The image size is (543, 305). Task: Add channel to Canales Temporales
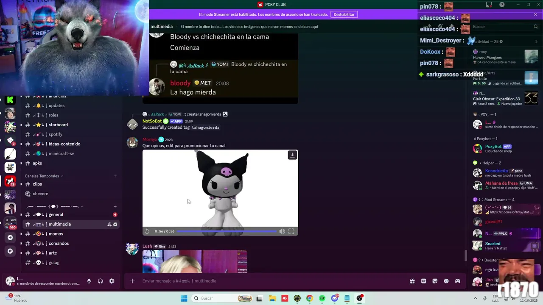[x=115, y=176]
